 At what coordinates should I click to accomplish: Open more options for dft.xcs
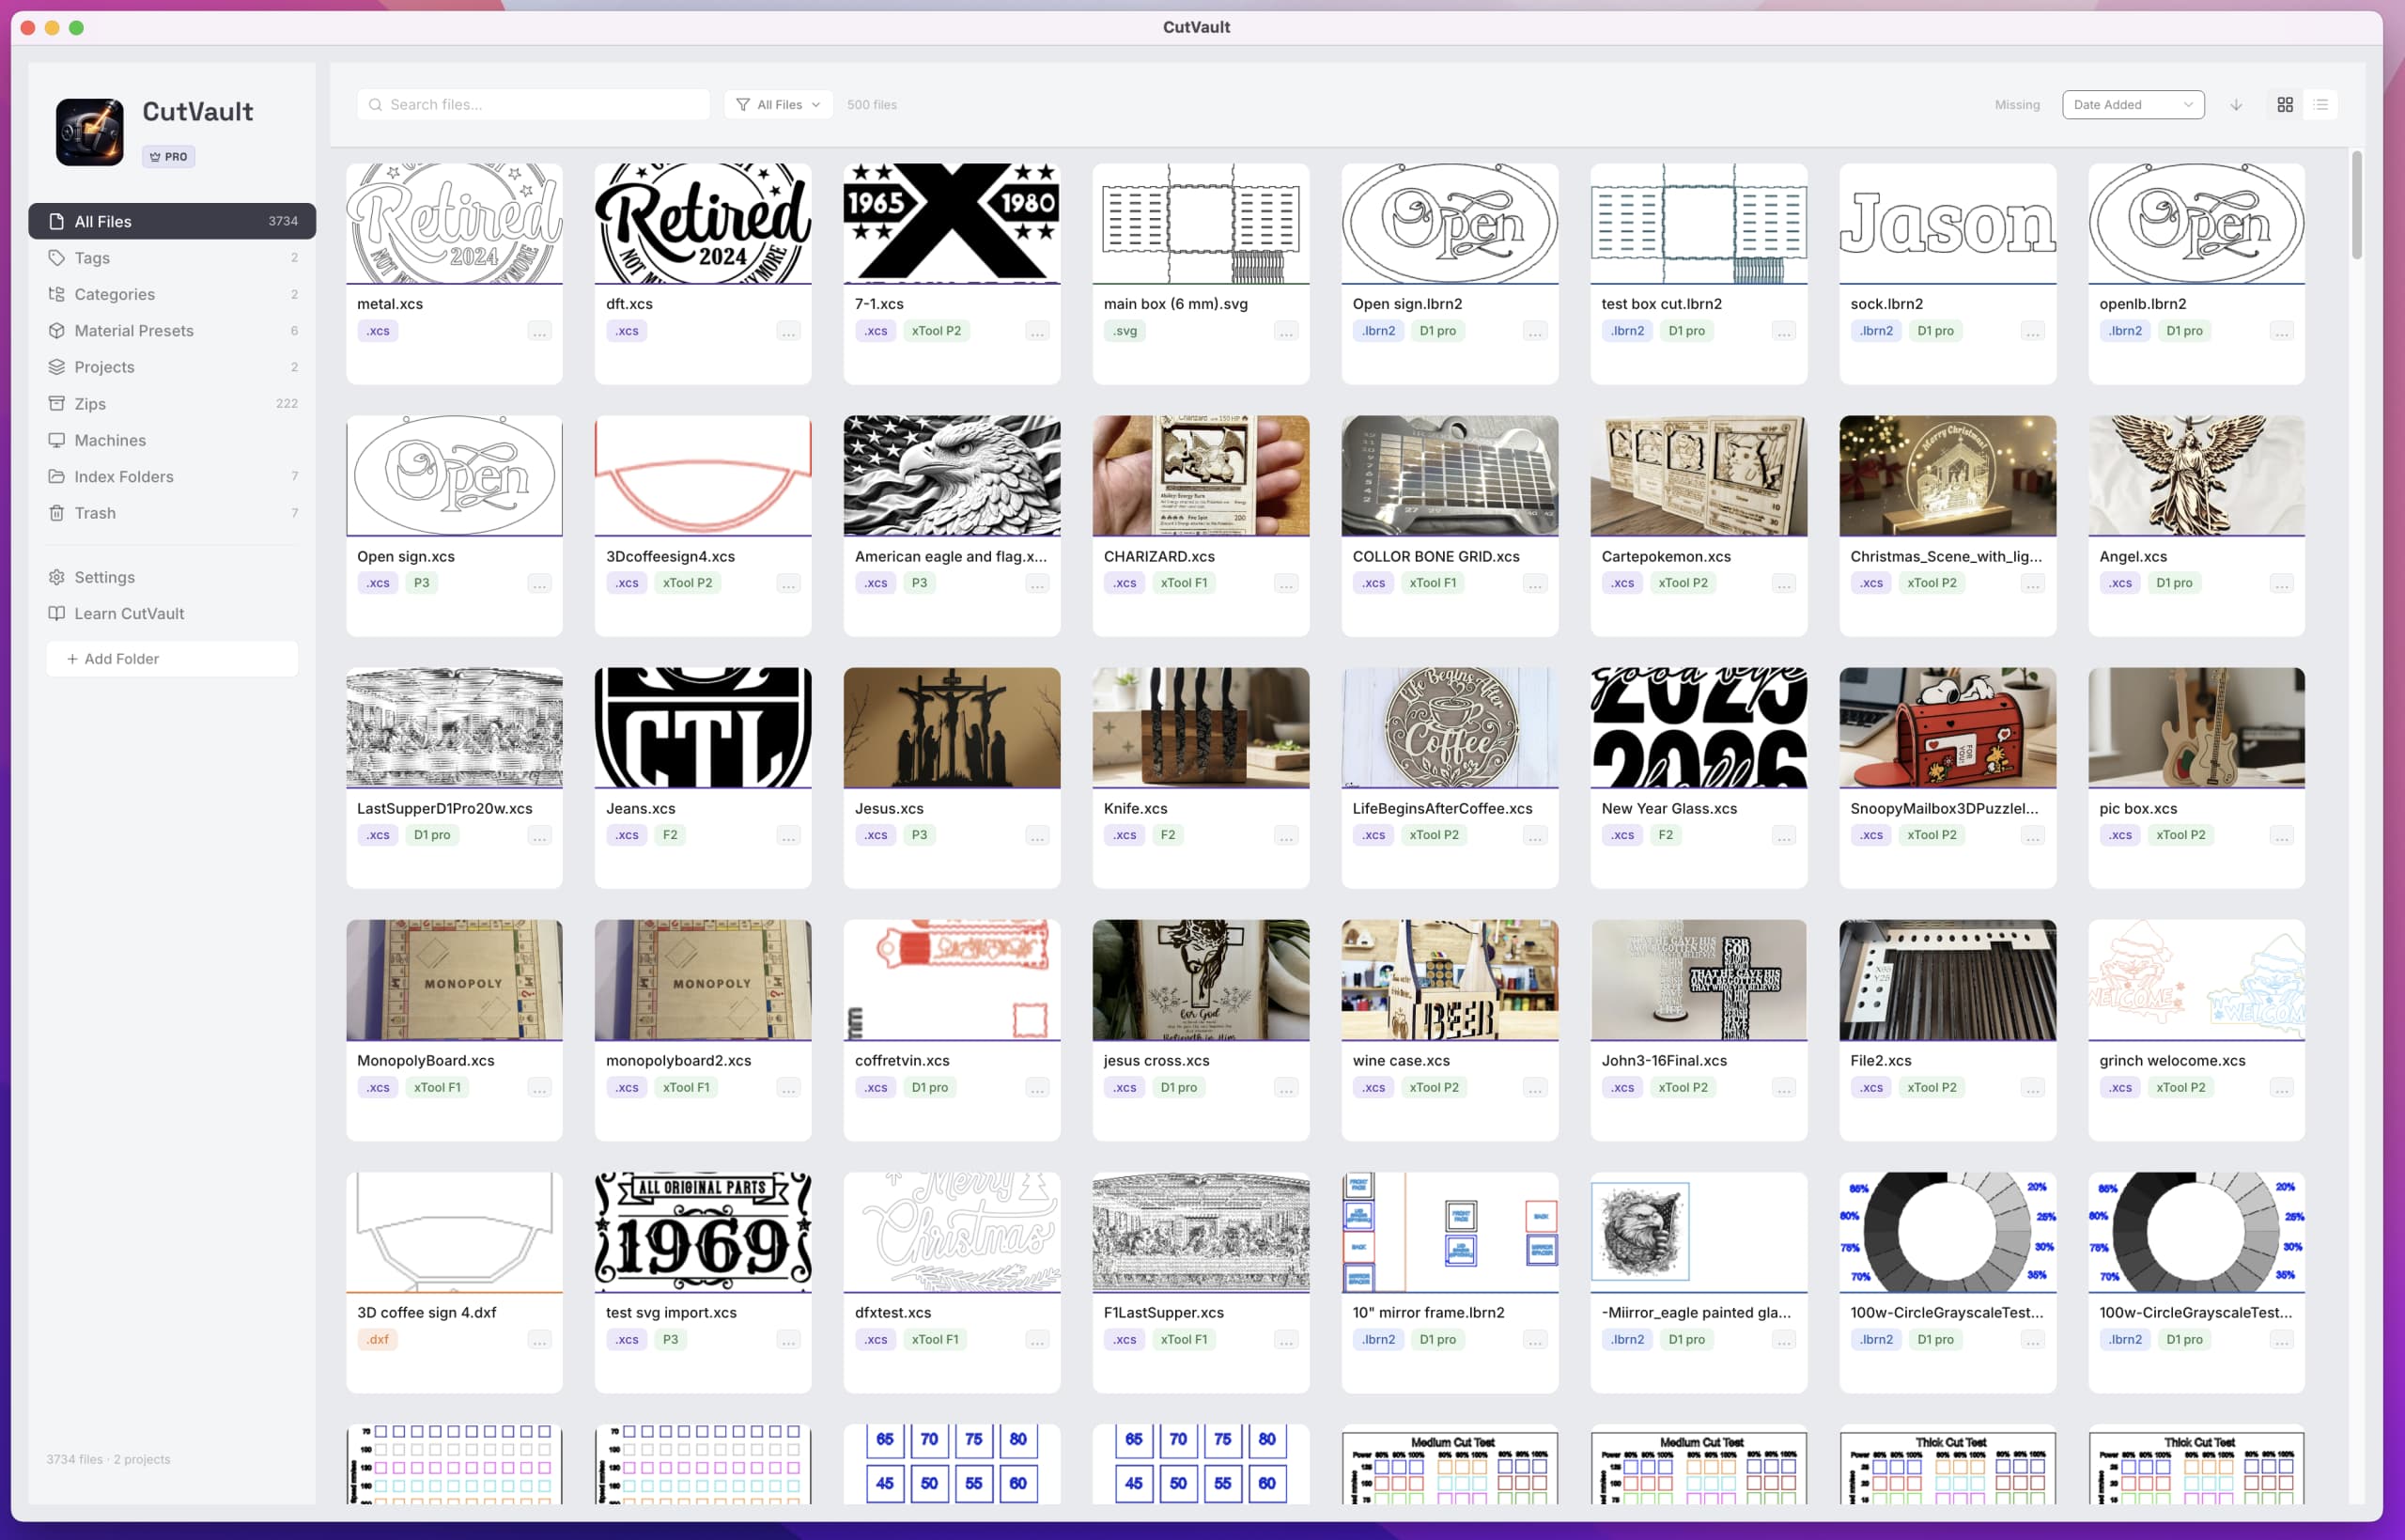tap(789, 331)
